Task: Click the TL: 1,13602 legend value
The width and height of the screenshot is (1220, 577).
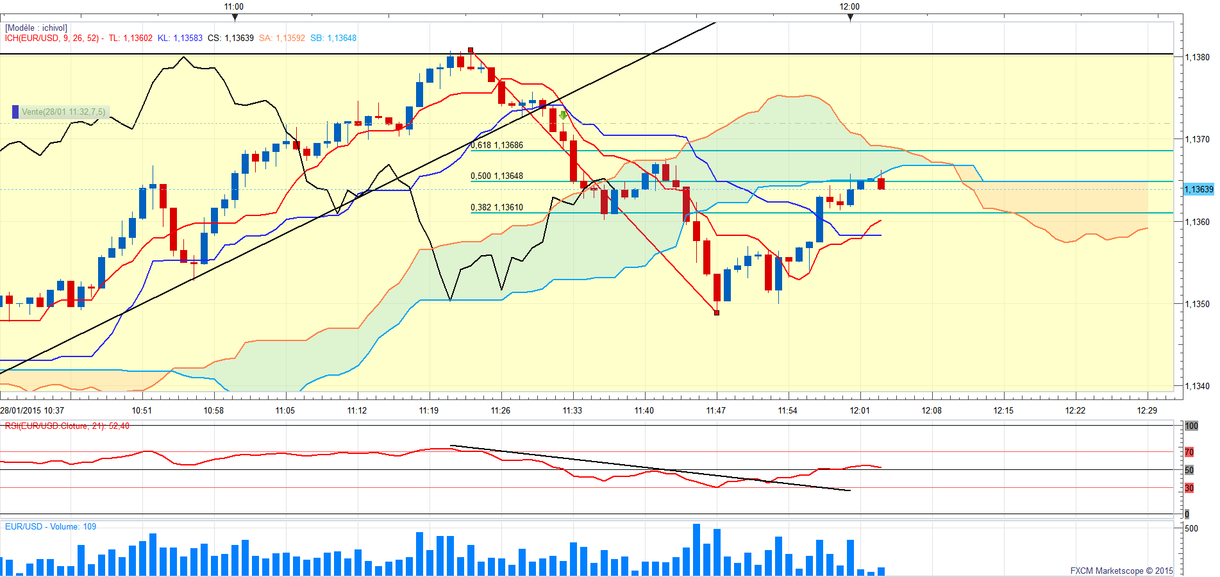Action: point(130,38)
